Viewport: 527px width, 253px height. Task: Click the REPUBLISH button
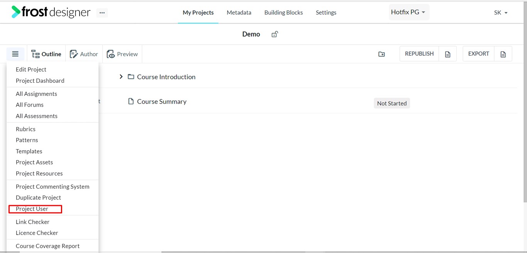(x=419, y=54)
